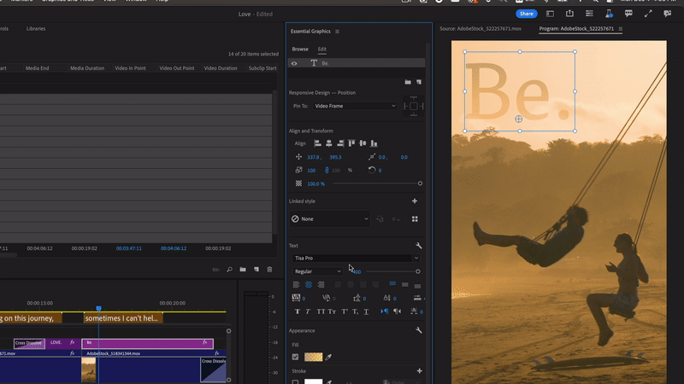Image resolution: width=684 pixels, height=384 pixels.
Task: Toggle visibility of the Be. text layer
Action: tap(294, 63)
